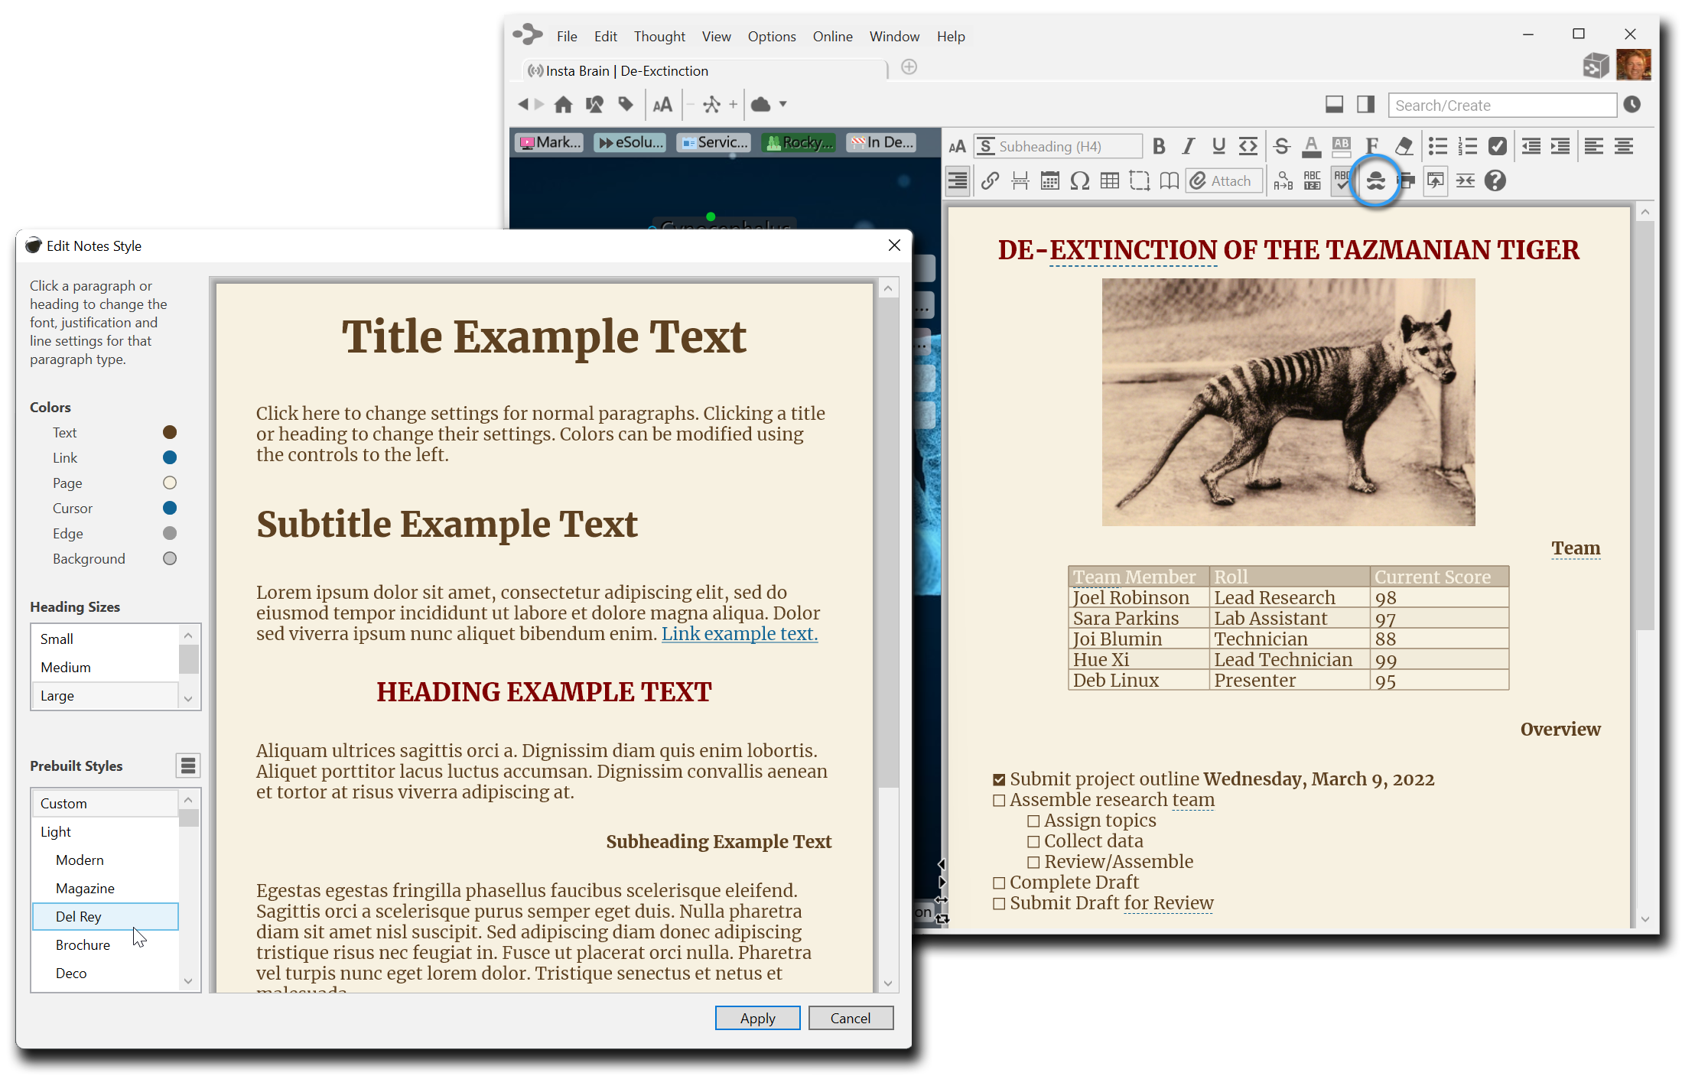The image size is (1695, 1076).
Task: Open notes help via the question mark icon
Action: click(1495, 180)
